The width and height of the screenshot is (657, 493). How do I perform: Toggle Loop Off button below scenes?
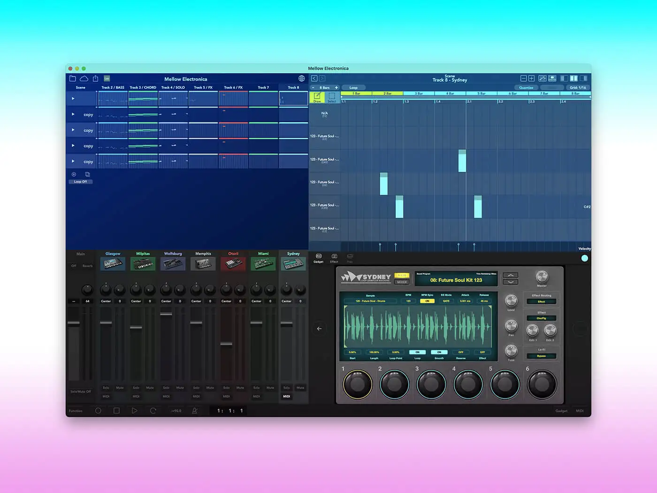point(80,182)
